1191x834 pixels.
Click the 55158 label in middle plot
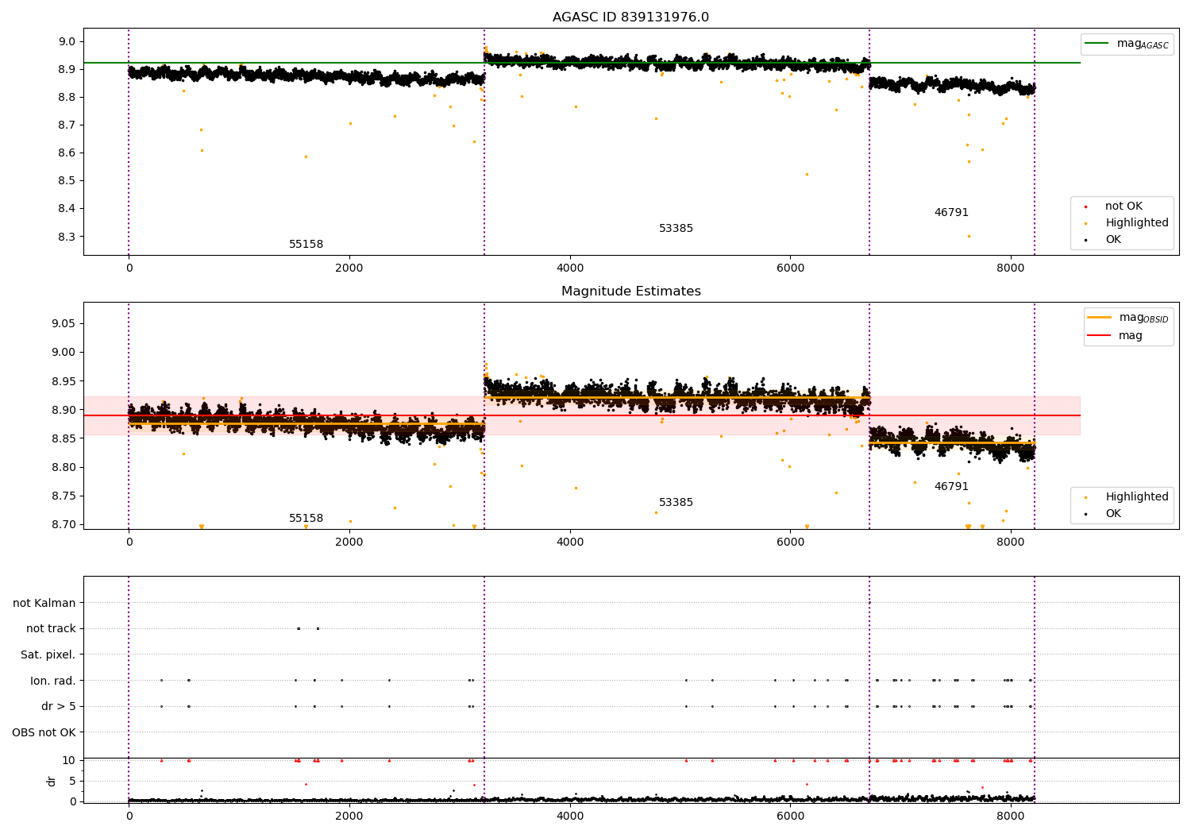[x=306, y=519]
